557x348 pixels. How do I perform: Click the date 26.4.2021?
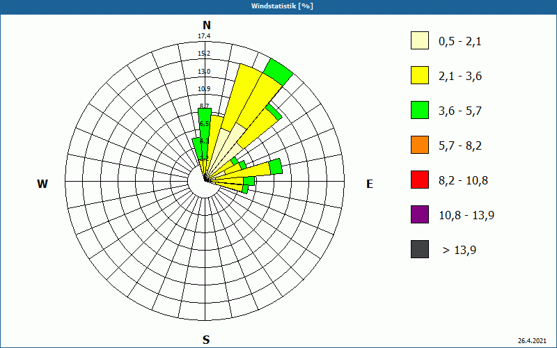[532, 341]
